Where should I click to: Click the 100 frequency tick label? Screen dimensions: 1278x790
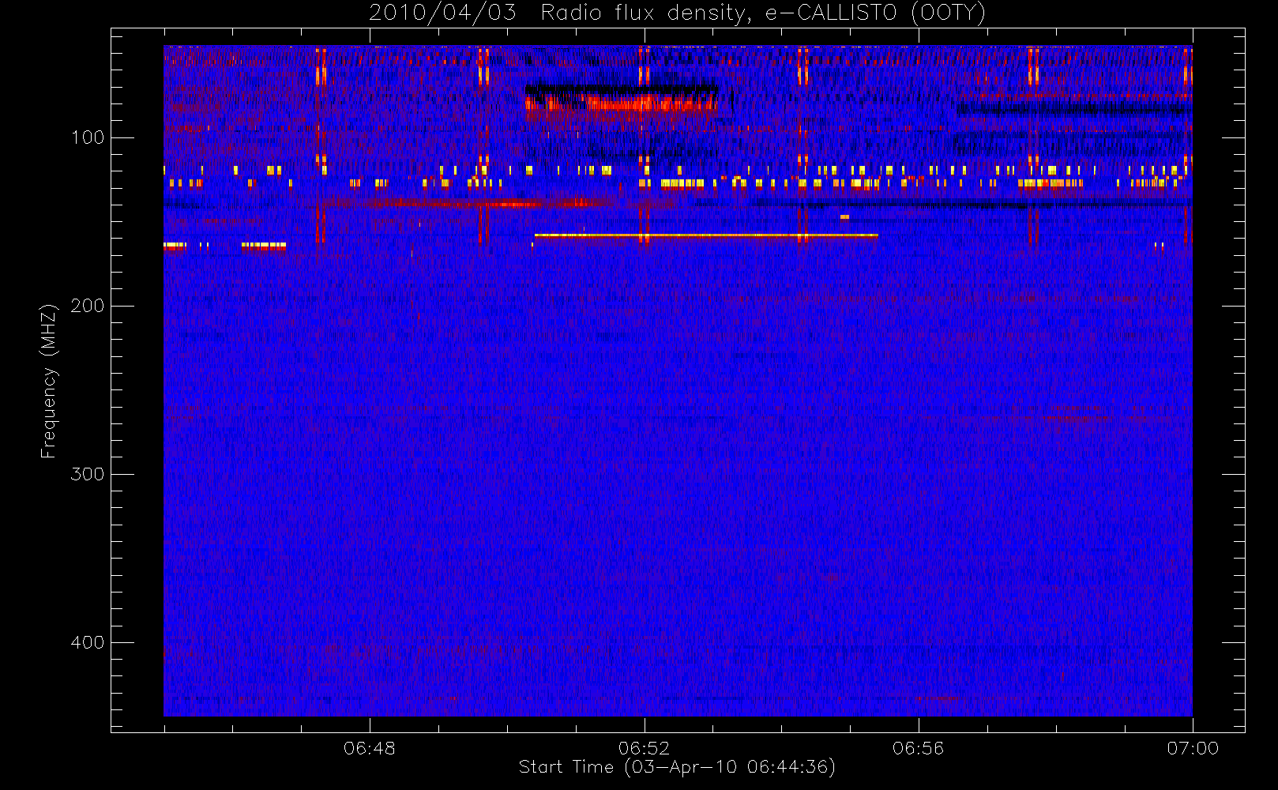point(87,137)
